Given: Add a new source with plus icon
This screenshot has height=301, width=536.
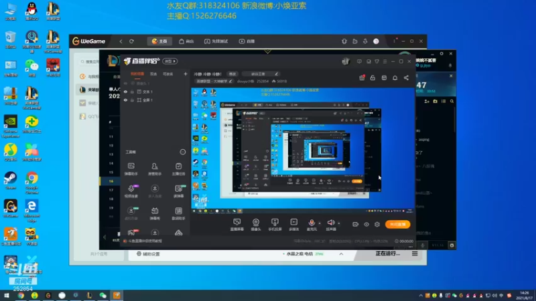Looking at the screenshot, I should 186,74.
